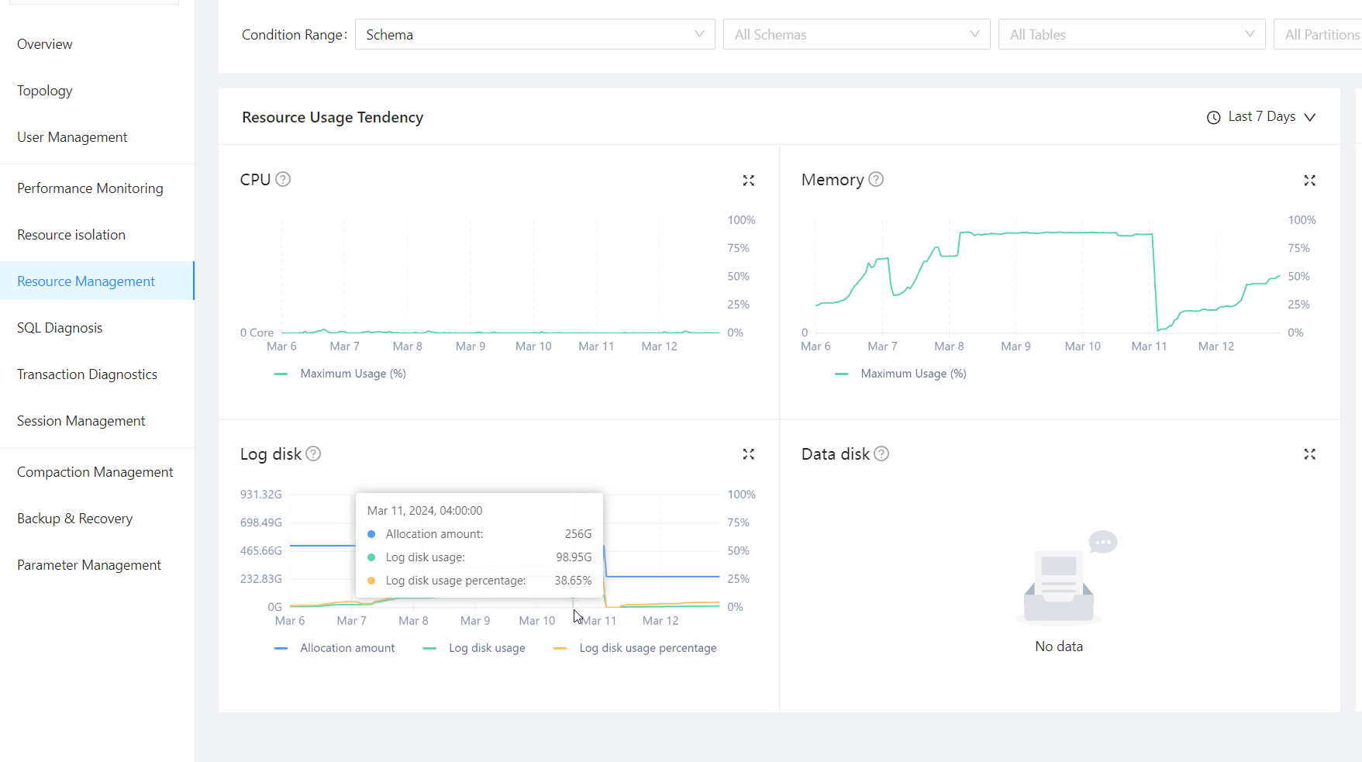Open the All Schemas dropdown
Viewport: 1362px width, 762px height.
click(857, 35)
